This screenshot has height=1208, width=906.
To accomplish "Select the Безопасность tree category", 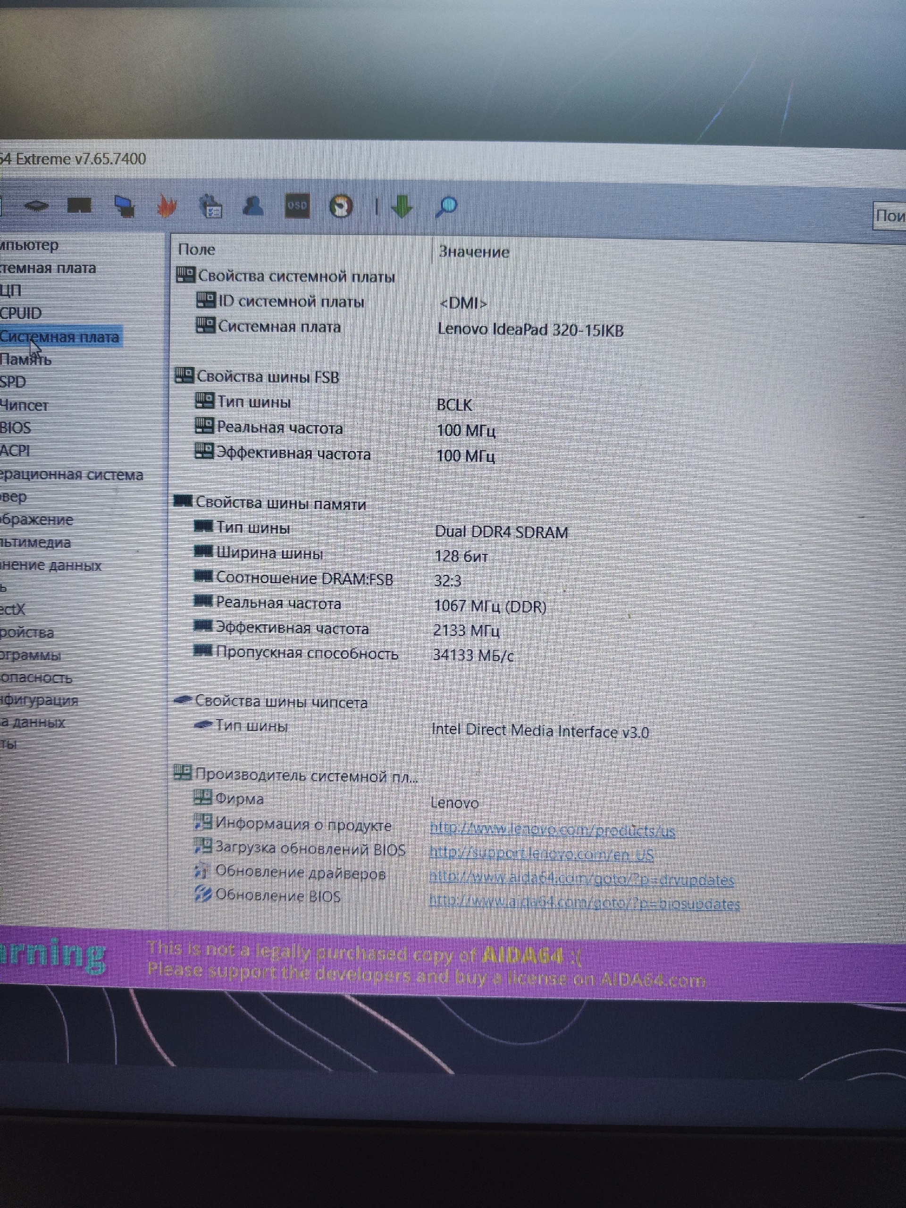I will point(36,677).
